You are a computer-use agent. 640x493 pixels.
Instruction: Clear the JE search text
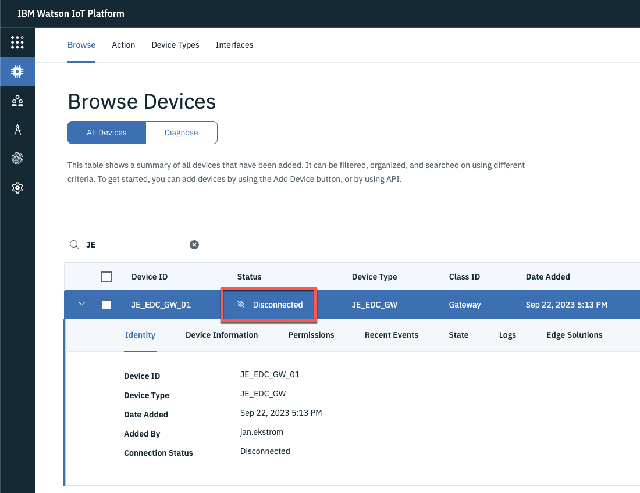pyautogui.click(x=194, y=245)
